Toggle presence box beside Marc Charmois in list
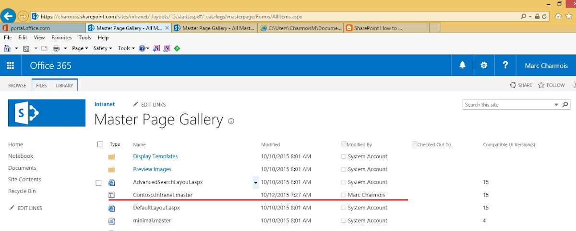Viewport: 576px width, 231px height. click(x=343, y=195)
